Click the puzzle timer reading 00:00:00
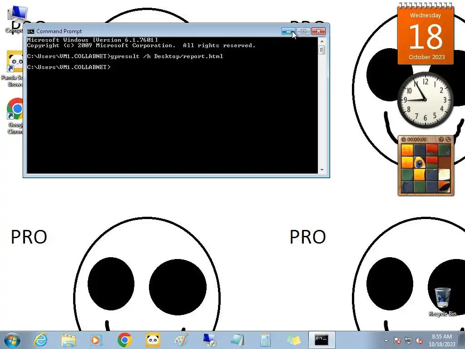 (x=417, y=140)
